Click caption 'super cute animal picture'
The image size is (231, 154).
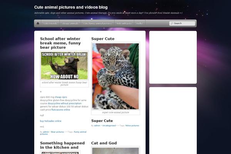pyautogui.click(x=115, y=112)
